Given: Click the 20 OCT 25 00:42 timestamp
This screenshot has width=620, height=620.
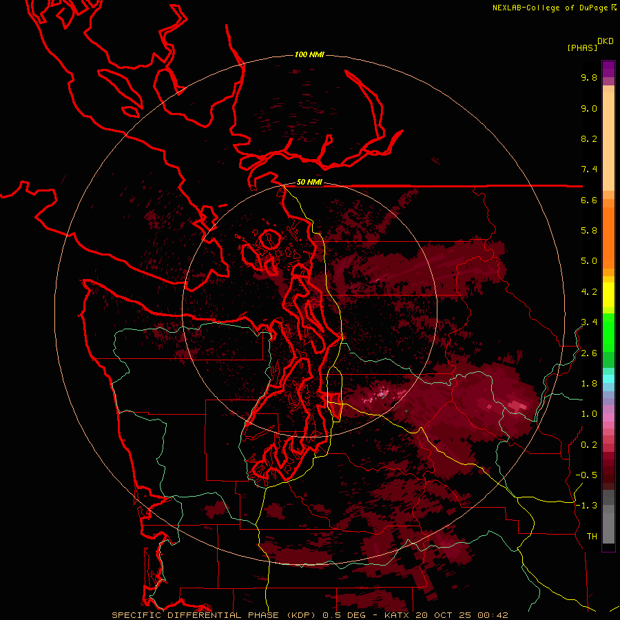Looking at the screenshot, I should point(462,615).
